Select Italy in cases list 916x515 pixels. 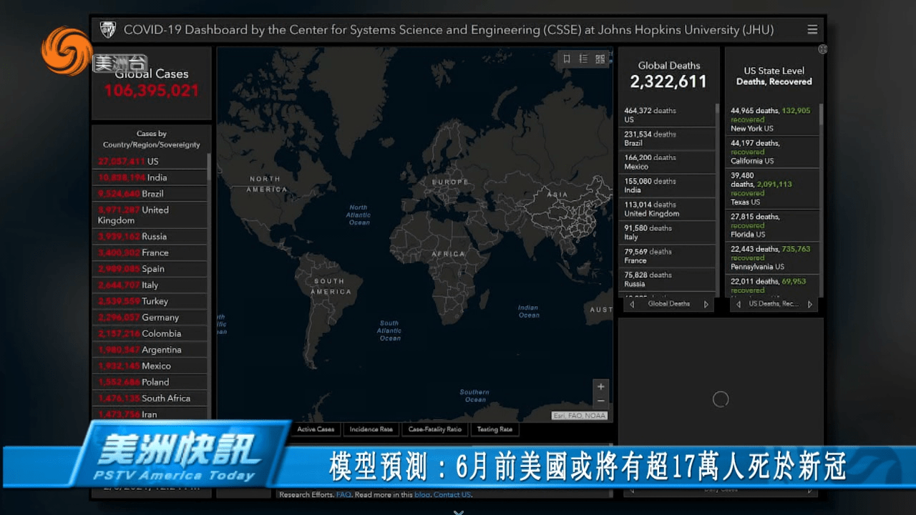[x=150, y=285]
